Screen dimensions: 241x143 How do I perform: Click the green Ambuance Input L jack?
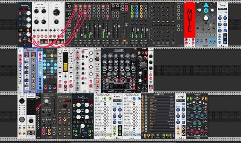coord(105,98)
